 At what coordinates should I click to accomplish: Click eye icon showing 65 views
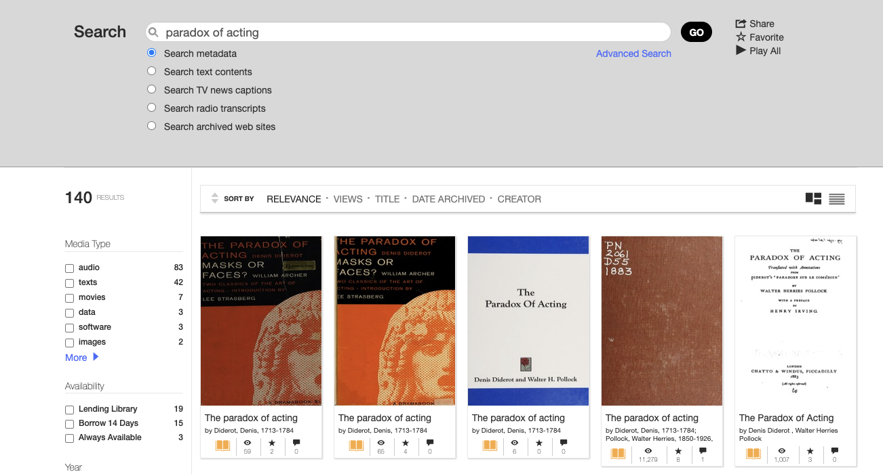[x=380, y=443]
